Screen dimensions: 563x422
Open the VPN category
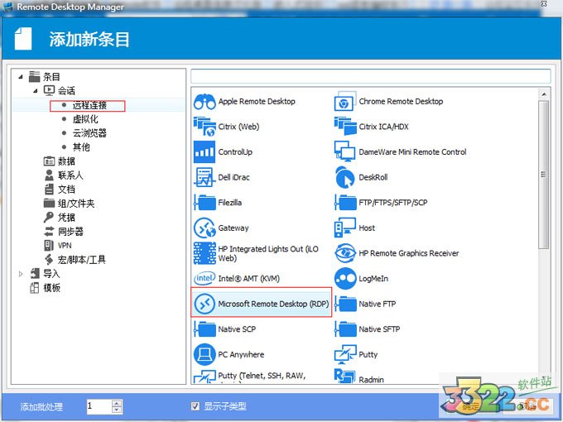coord(65,246)
